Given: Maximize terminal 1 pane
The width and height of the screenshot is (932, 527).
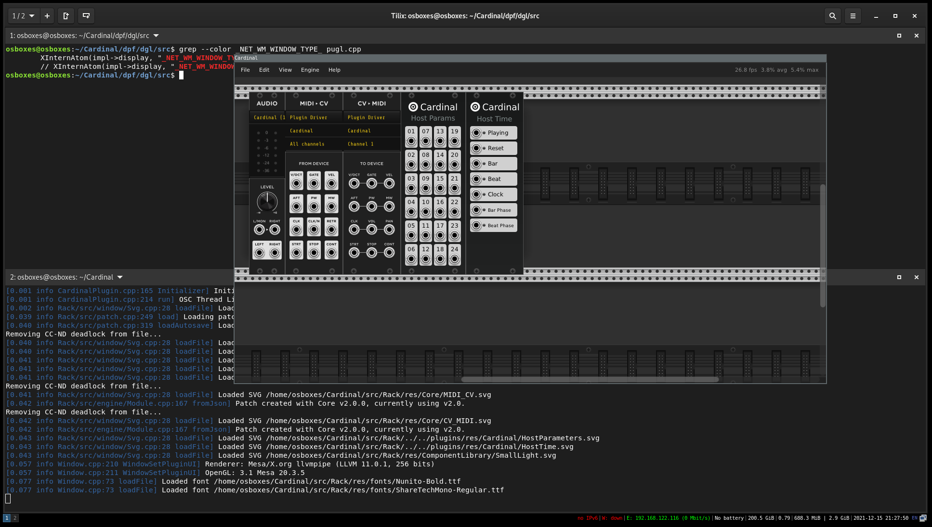Looking at the screenshot, I should pyautogui.click(x=899, y=36).
